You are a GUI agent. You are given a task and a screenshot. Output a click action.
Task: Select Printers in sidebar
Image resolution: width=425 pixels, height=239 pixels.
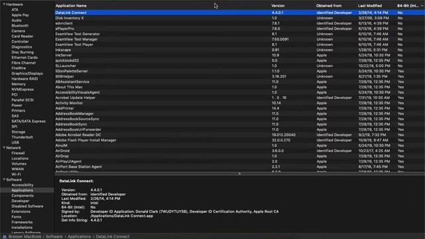(18, 111)
